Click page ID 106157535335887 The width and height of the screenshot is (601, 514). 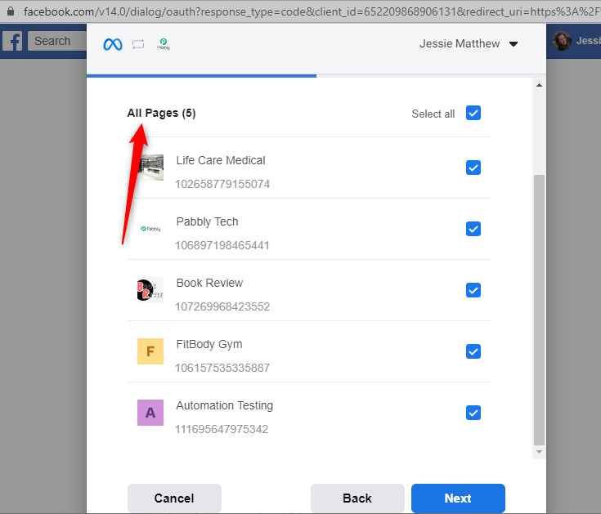click(x=222, y=368)
